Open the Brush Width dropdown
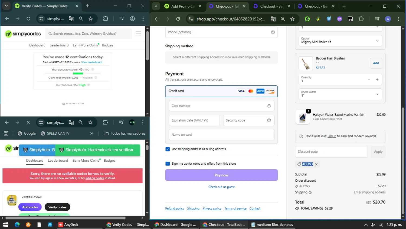This screenshot has width=406, height=229. 340,94
